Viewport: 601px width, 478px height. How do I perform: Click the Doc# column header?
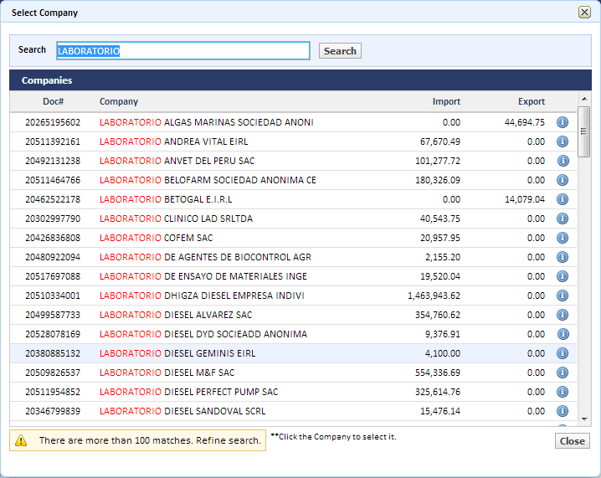53,101
